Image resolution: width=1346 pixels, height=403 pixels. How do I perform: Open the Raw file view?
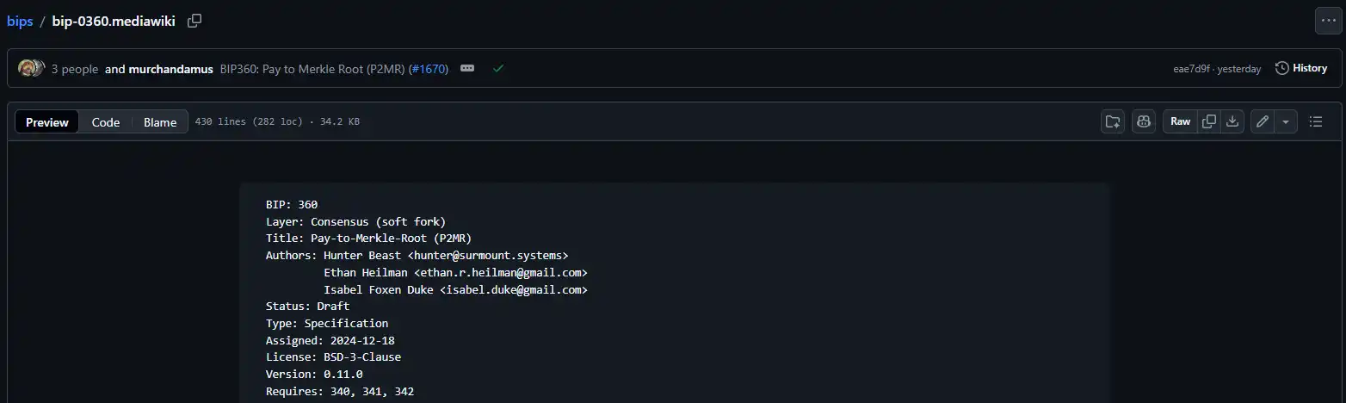tap(1180, 121)
